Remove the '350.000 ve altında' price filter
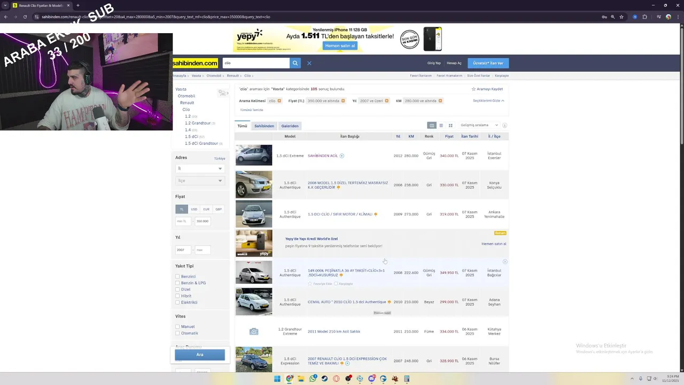Image resolution: width=684 pixels, height=385 pixels. click(x=343, y=101)
